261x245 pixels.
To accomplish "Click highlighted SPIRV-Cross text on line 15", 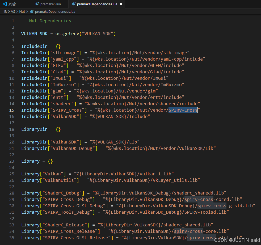I will [183, 110].
